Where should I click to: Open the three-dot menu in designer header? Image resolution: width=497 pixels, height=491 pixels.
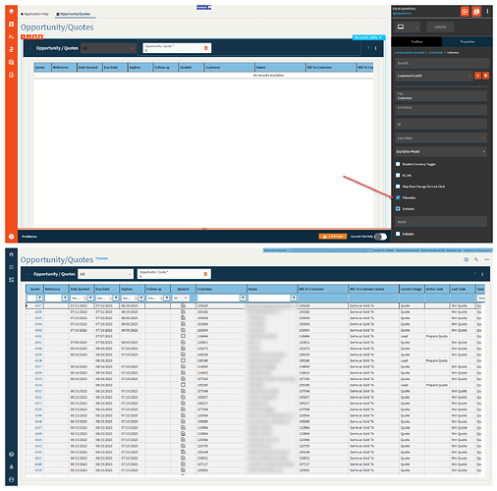(487, 12)
